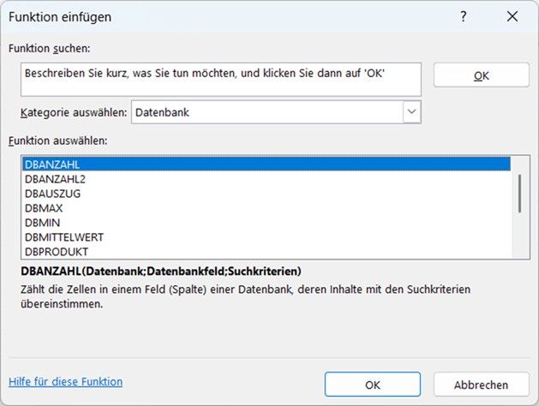The width and height of the screenshot is (539, 406).
Task: Pick DBMAX from the function list
Action: tap(266, 208)
